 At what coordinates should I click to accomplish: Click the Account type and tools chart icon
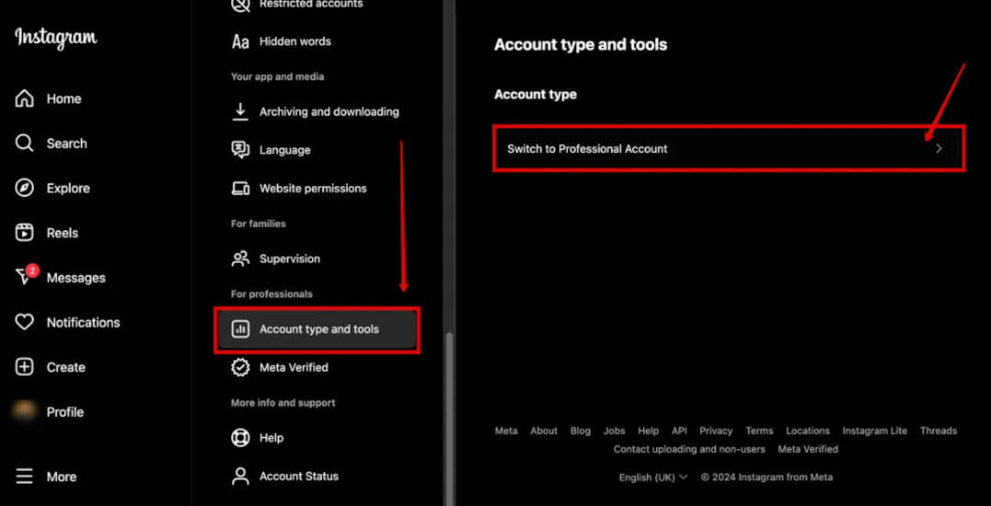tap(240, 329)
